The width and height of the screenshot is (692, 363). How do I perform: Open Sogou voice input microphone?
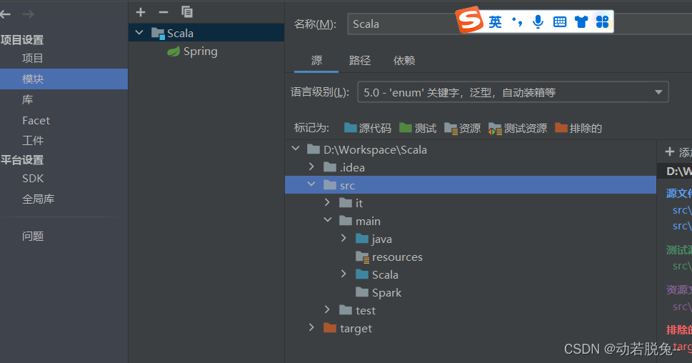tap(538, 21)
